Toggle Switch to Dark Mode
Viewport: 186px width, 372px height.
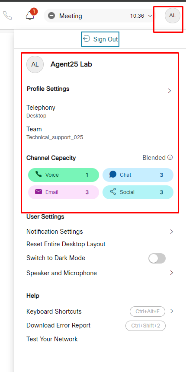pos(157,258)
